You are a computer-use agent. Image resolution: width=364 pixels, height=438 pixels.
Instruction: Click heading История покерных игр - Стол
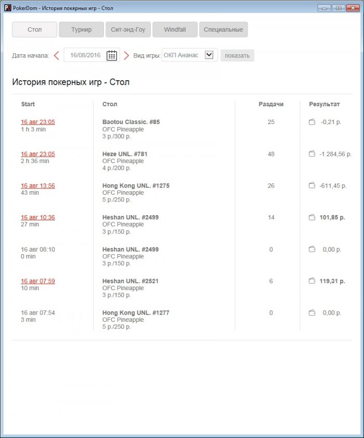[71, 82]
